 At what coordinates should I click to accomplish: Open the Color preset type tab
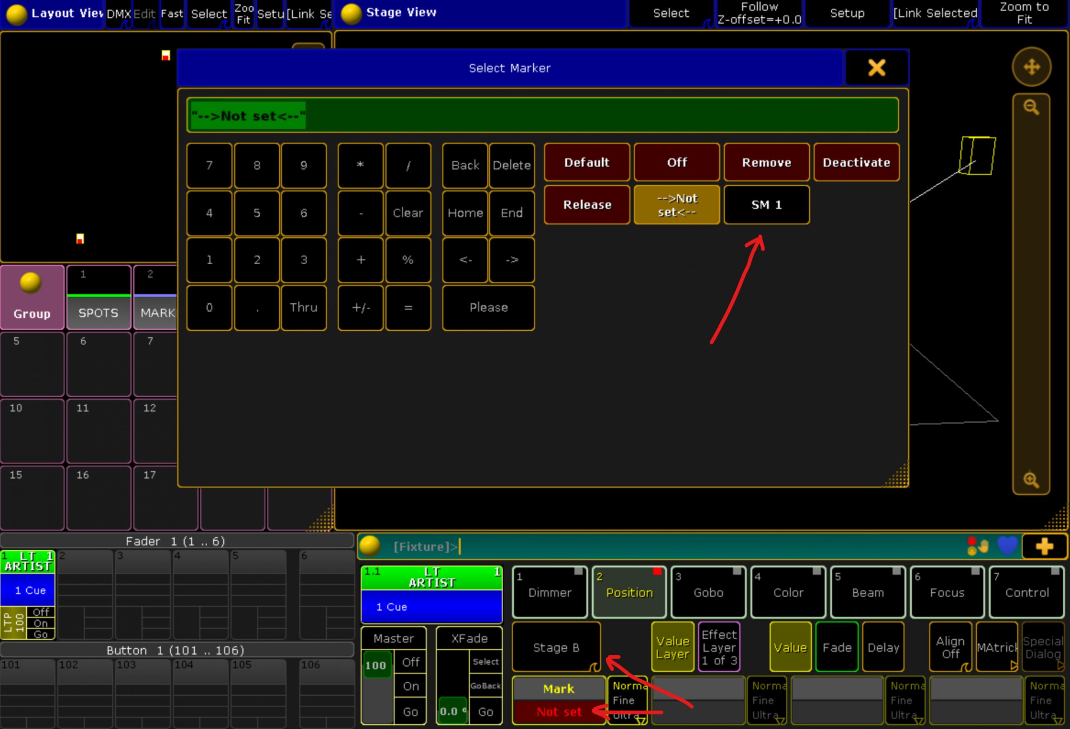pos(788,592)
